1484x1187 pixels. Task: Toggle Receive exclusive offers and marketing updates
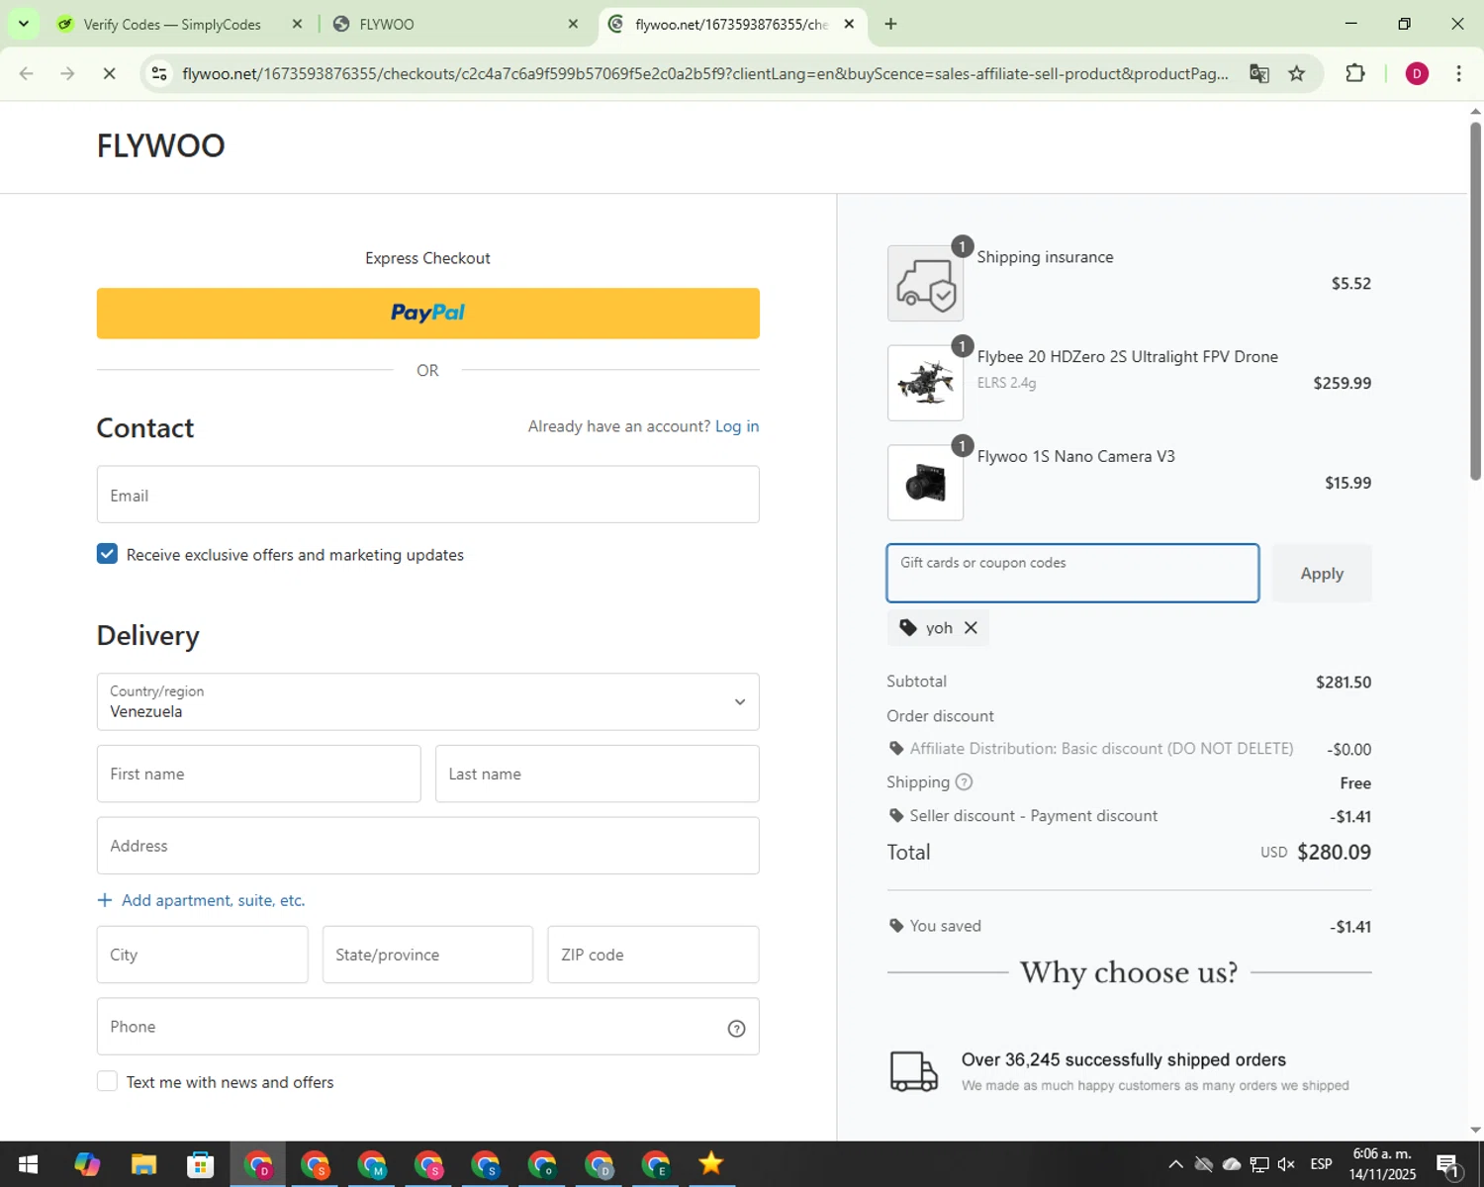pyautogui.click(x=107, y=554)
